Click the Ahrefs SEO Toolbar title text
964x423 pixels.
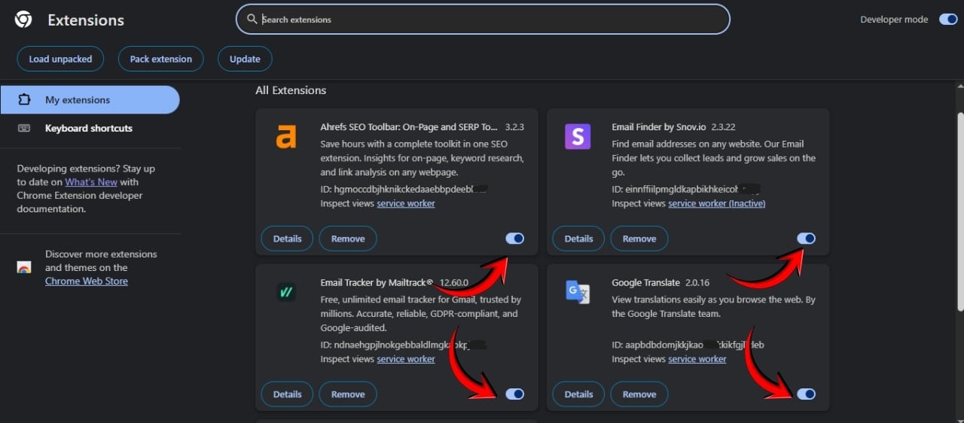pos(409,128)
